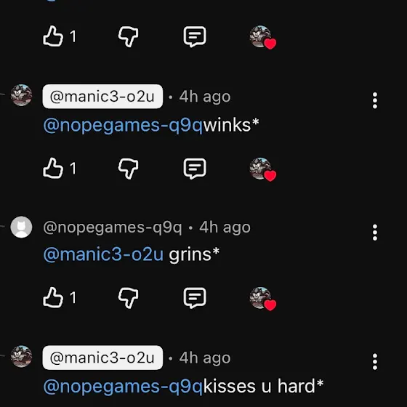Open options menu for "grins*" comment
Viewport: 407px width, 407px height.
pos(375,233)
